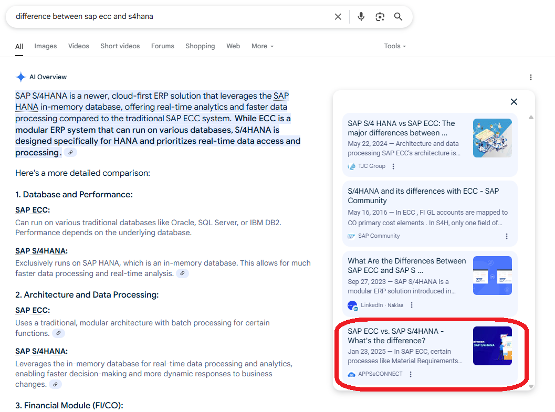Open 'What Are the Differences Between SAP ECC' result
555x412 pixels.
coord(407,266)
